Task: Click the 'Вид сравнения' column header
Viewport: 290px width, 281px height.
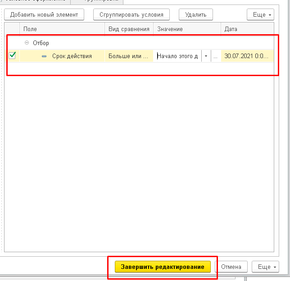Action: [129, 29]
